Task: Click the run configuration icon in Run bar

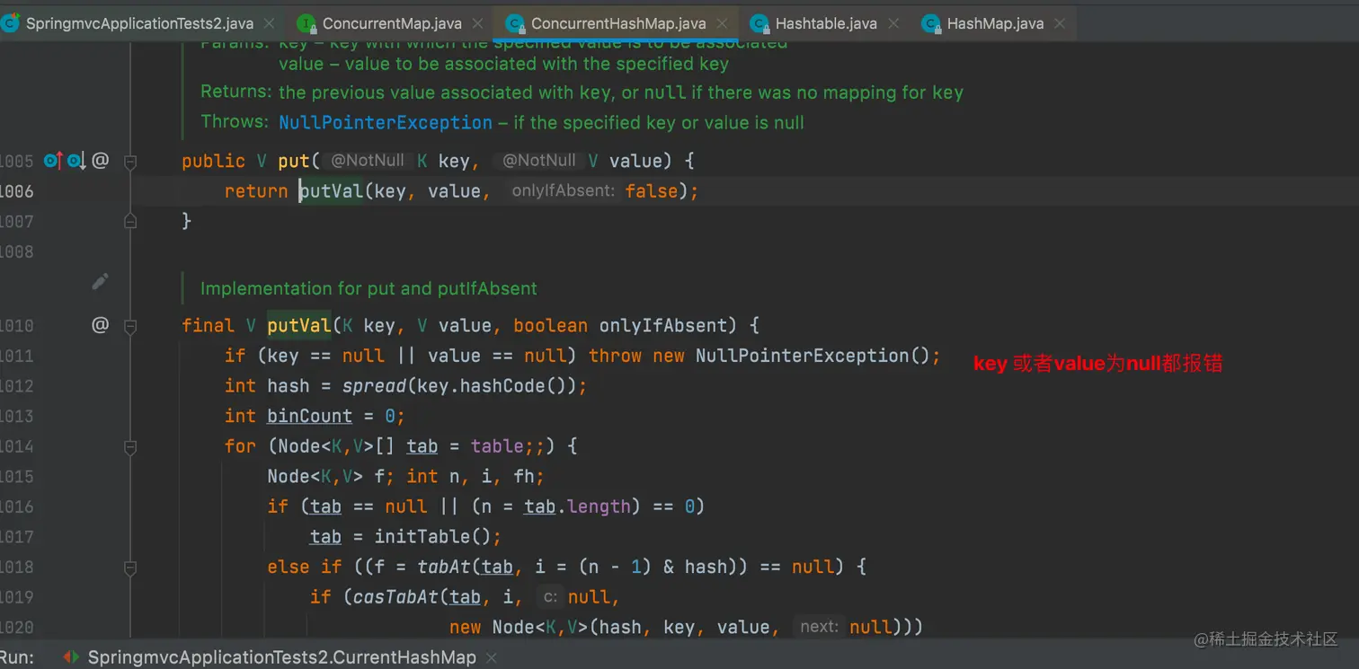Action: (70, 657)
